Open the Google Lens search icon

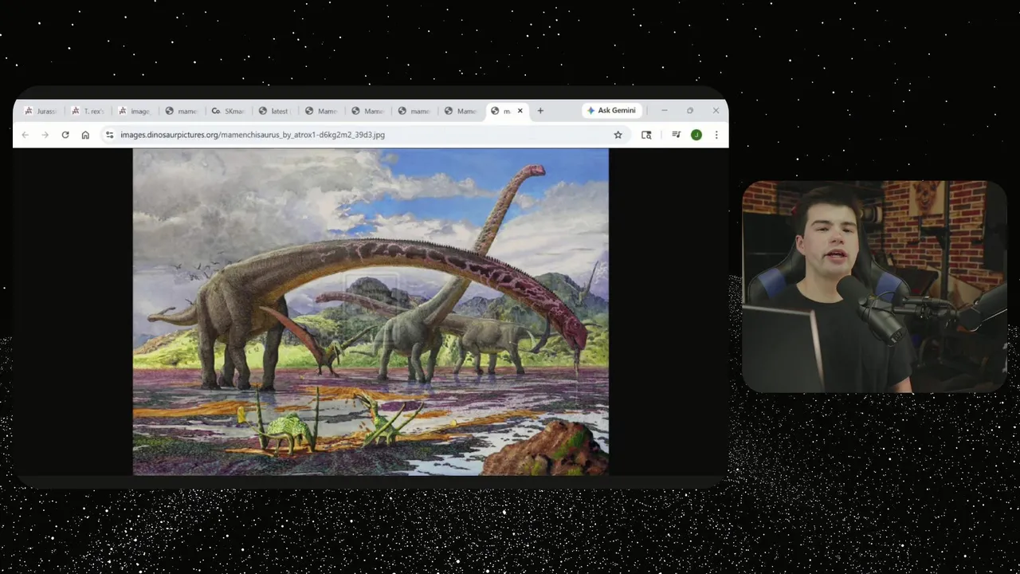click(646, 135)
